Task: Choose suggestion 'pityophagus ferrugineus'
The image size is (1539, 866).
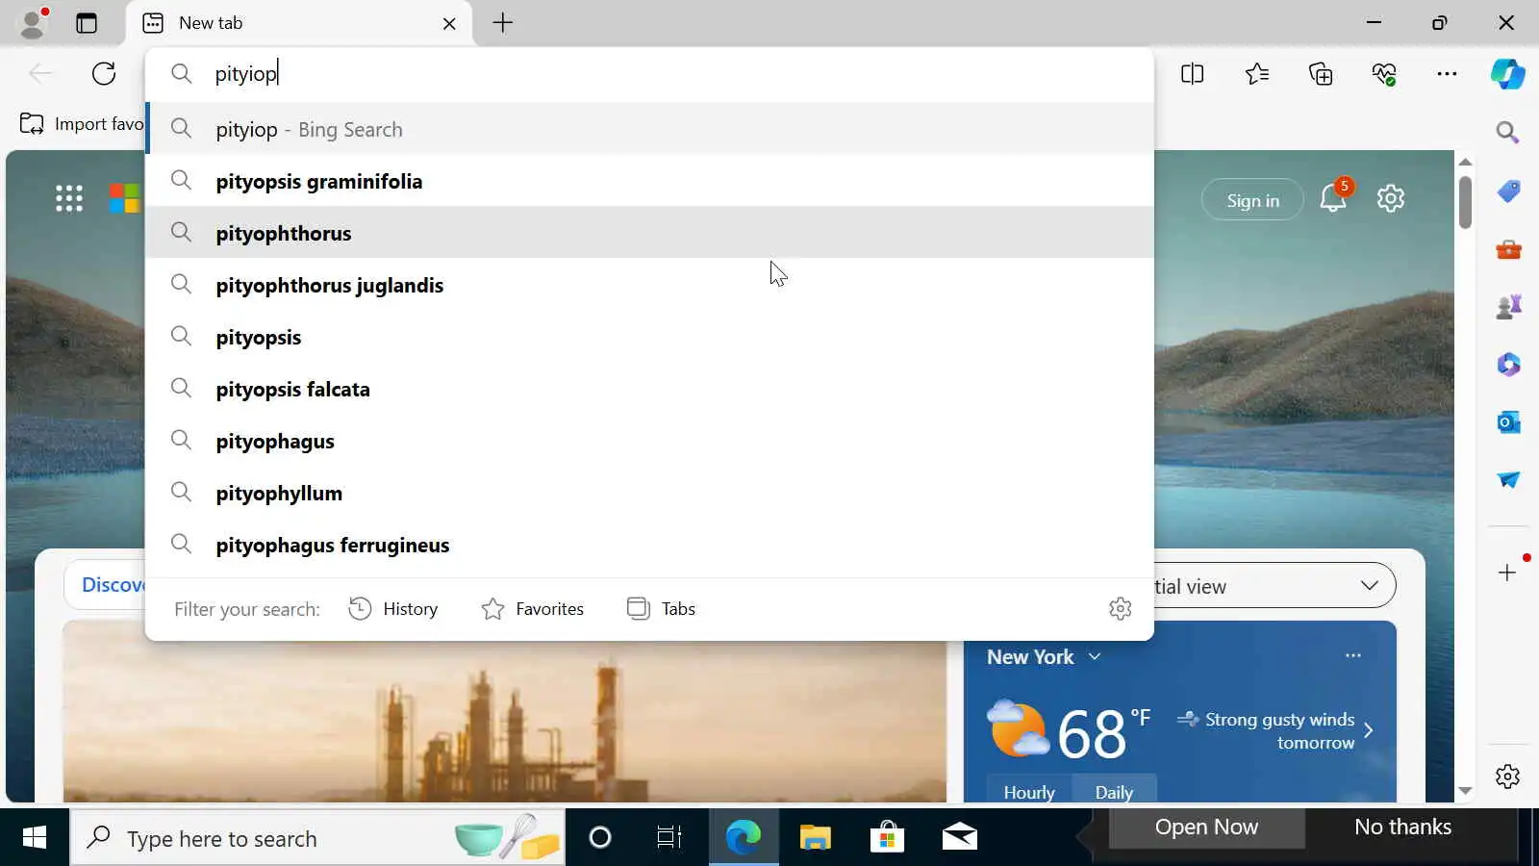Action: [649, 545]
